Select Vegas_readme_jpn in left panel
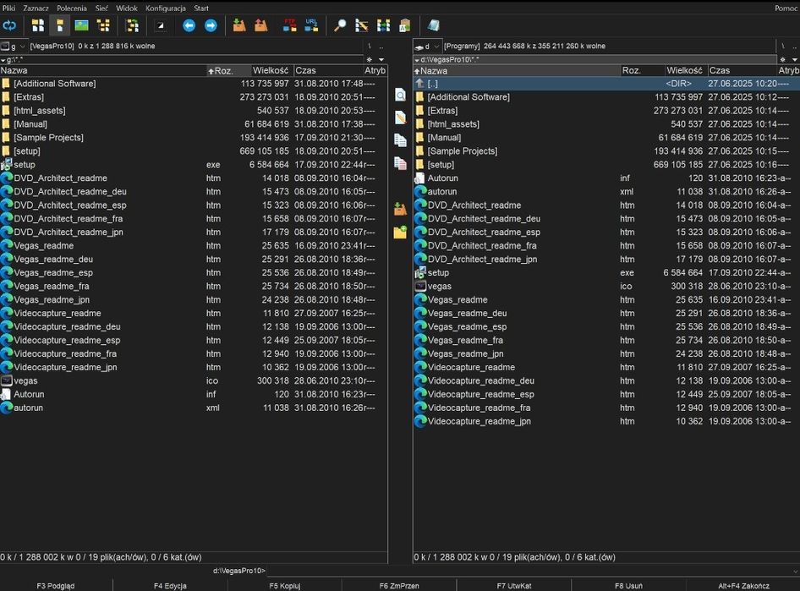The image size is (800, 591). [194, 300]
